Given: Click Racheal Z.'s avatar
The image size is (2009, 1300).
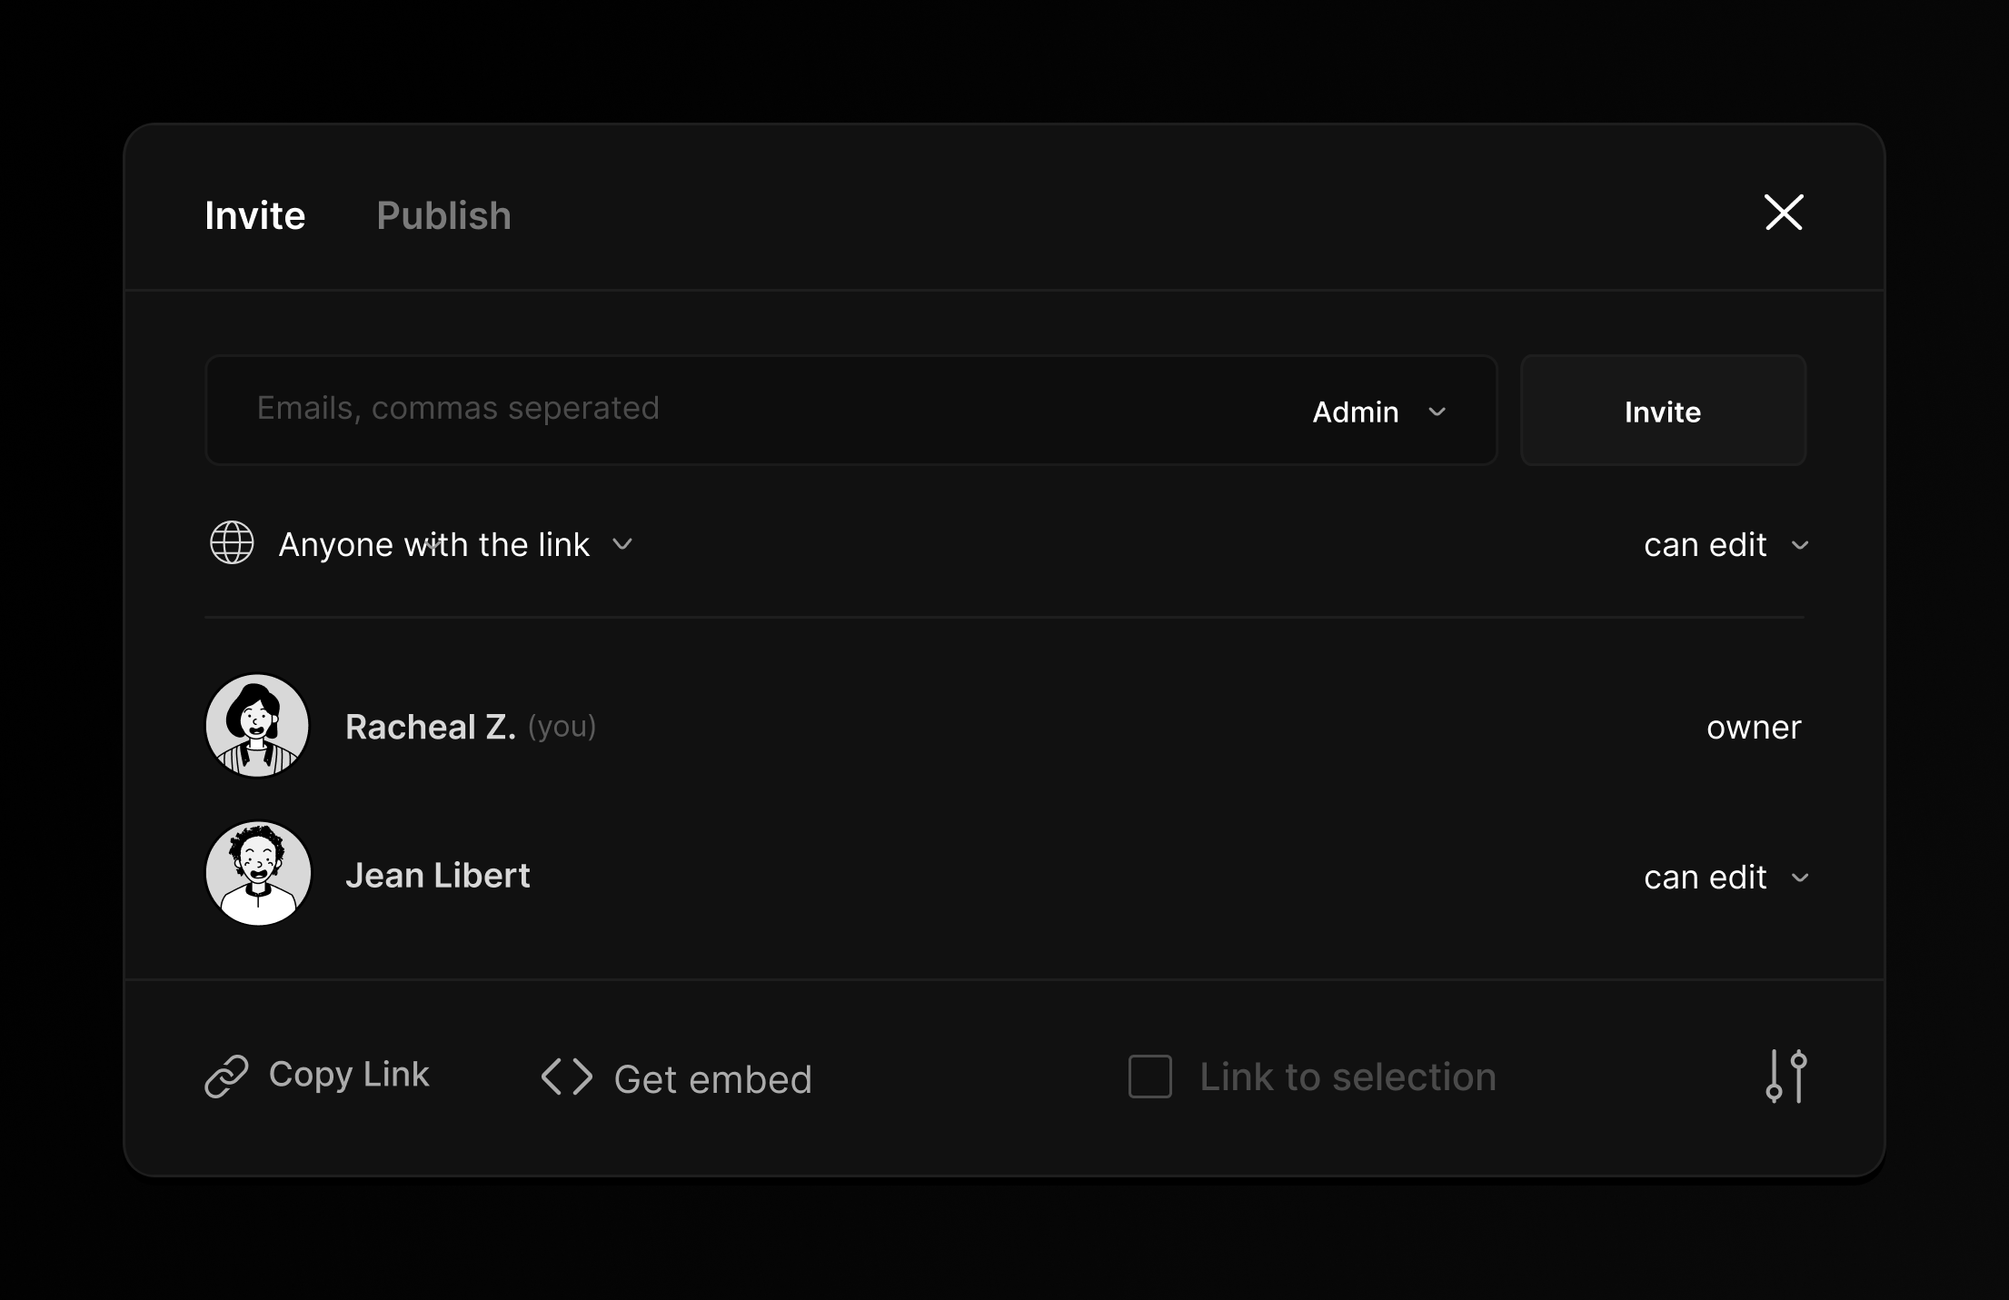Looking at the screenshot, I should pos(258,726).
